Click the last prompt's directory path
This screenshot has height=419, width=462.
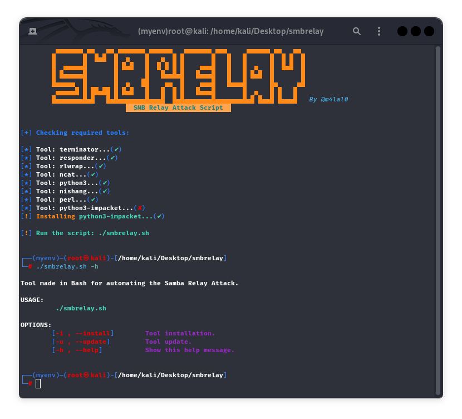point(170,375)
